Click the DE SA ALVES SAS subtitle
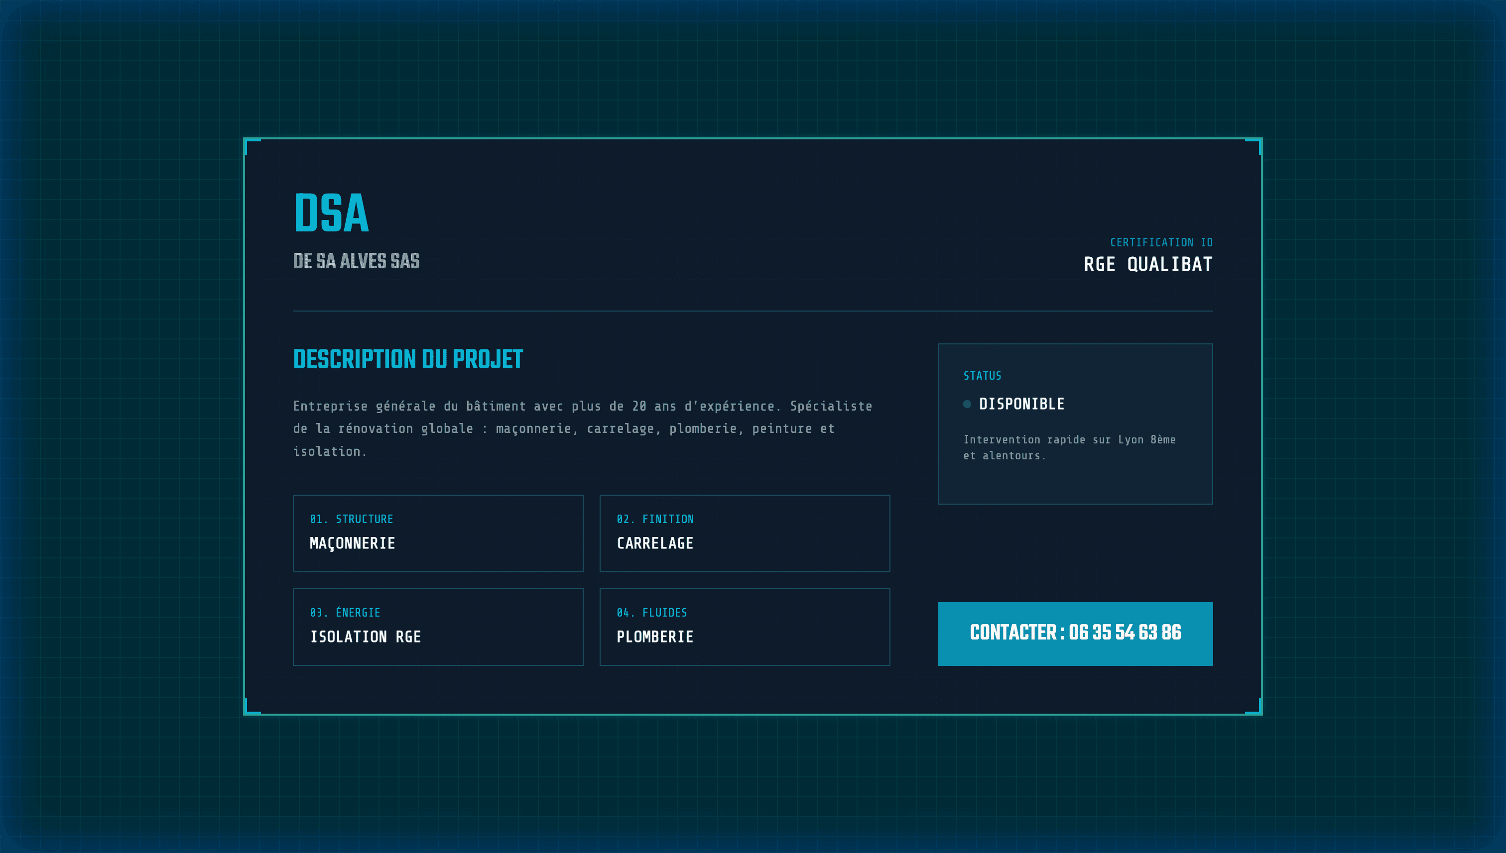Viewport: 1506px width, 853px height. pos(356,261)
